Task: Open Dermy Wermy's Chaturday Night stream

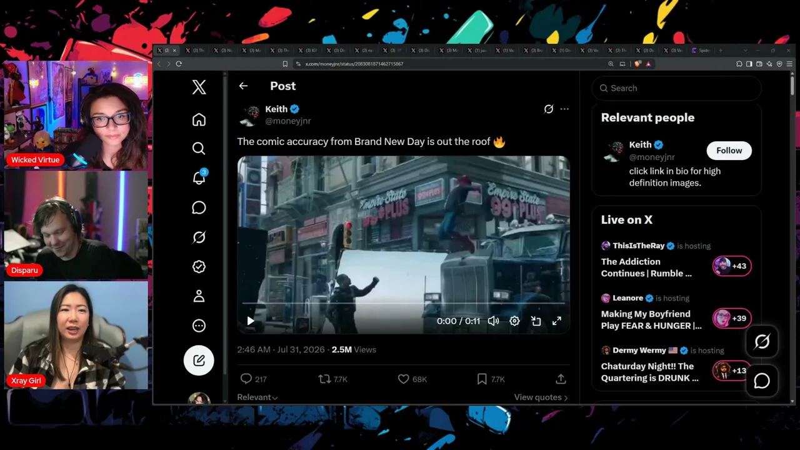Action: (x=676, y=366)
